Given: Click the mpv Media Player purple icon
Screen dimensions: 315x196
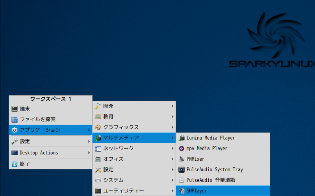Looking at the screenshot, I should pyautogui.click(x=182, y=149).
